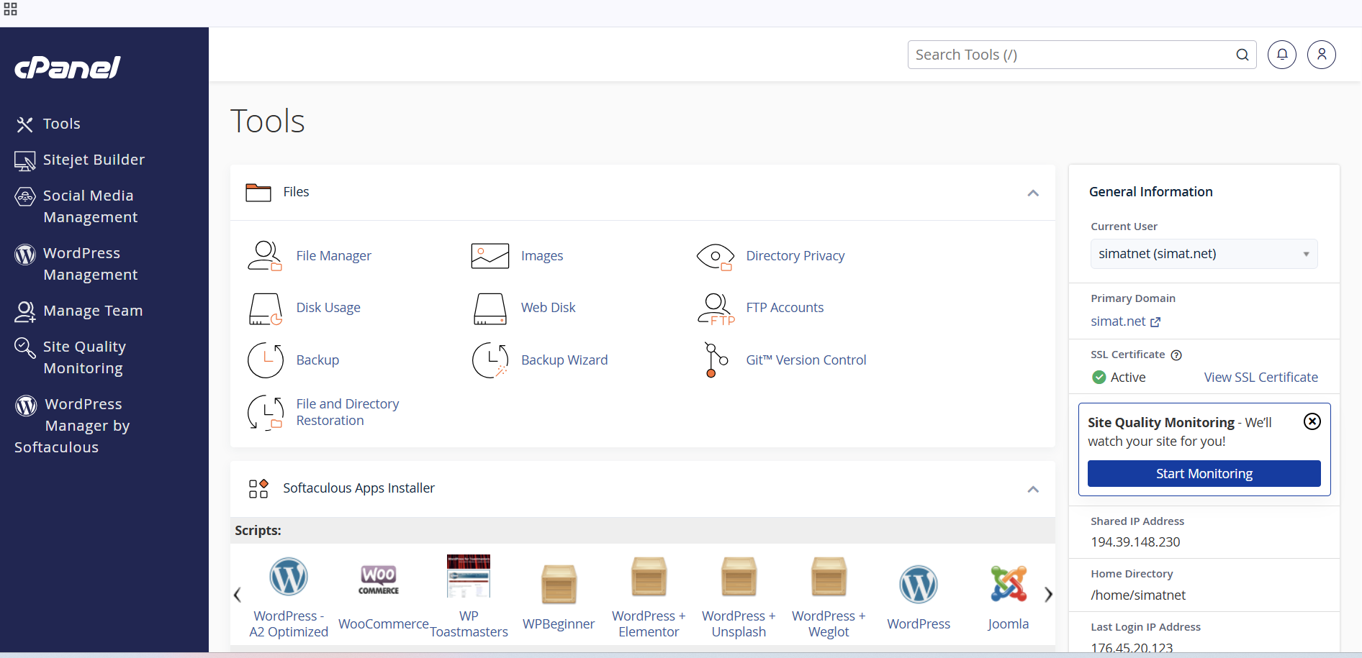Open the FTP Accounts icon
This screenshot has width=1362, height=658.
point(716,309)
